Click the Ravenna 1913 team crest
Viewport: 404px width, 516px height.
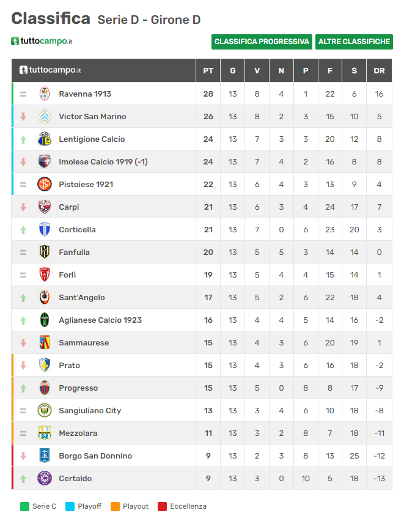(45, 94)
